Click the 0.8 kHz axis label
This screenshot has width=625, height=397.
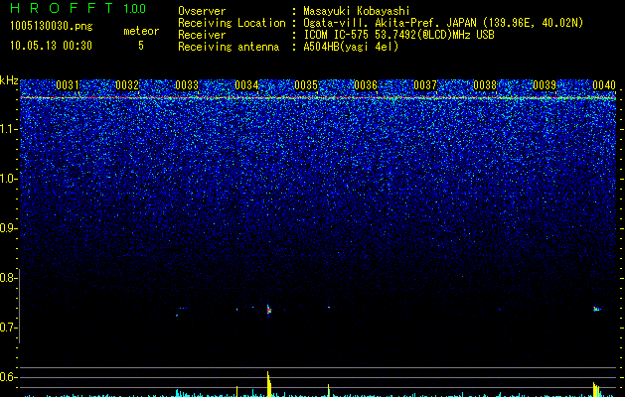(8, 278)
